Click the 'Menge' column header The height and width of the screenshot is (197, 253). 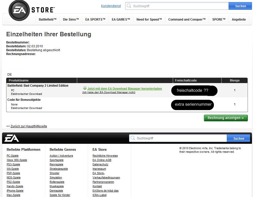pyautogui.click(x=234, y=80)
